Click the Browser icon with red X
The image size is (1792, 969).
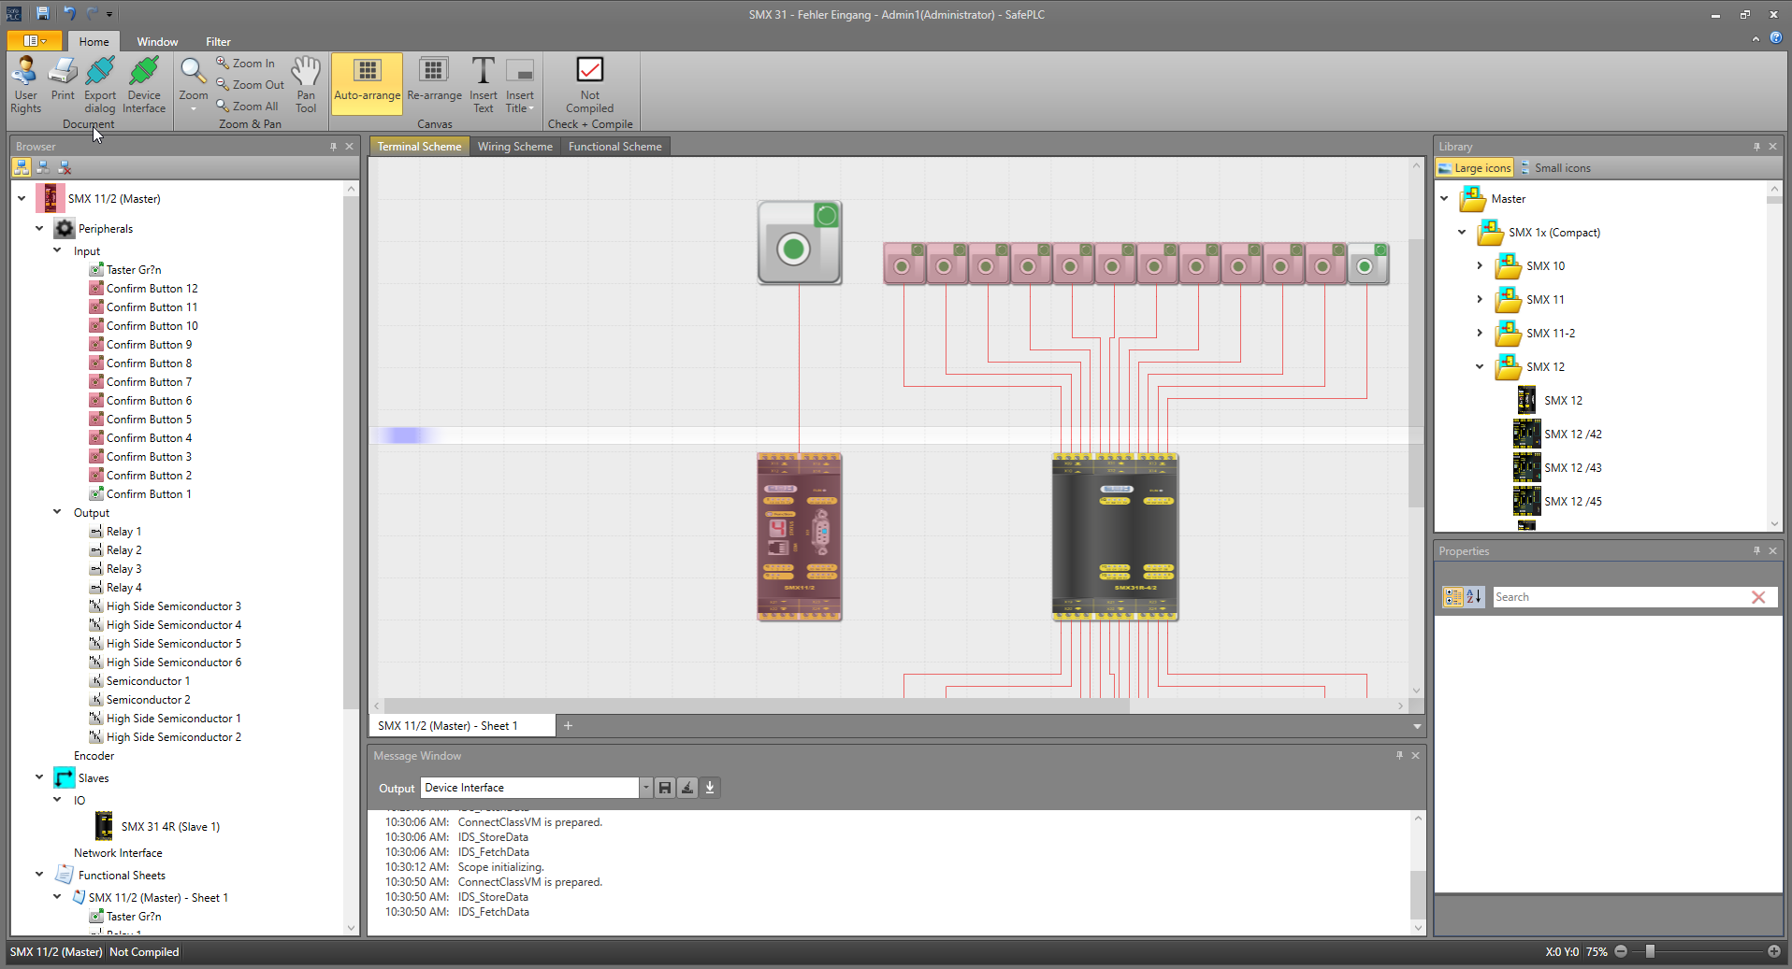(x=65, y=166)
